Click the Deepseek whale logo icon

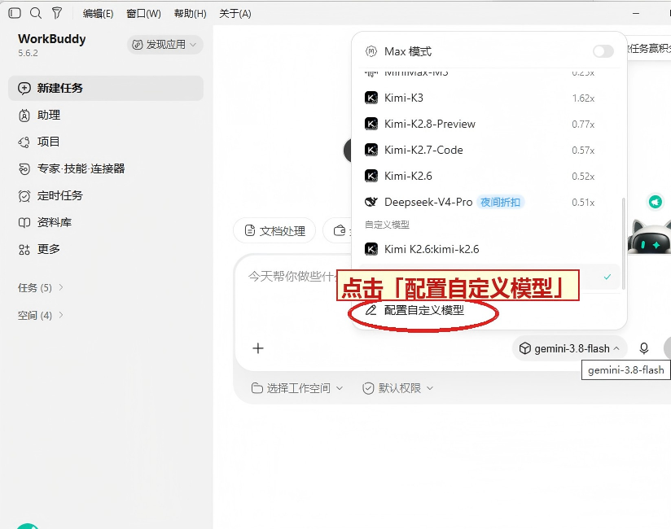coord(371,202)
